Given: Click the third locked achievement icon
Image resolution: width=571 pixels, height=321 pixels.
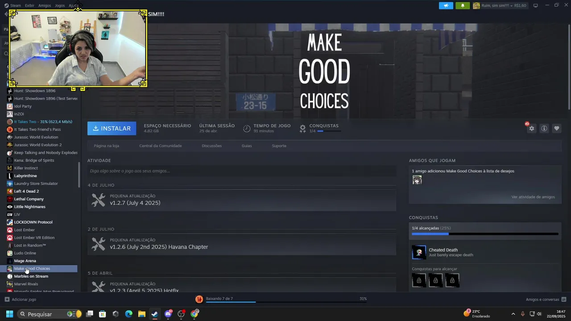Looking at the screenshot, I should coord(452,280).
